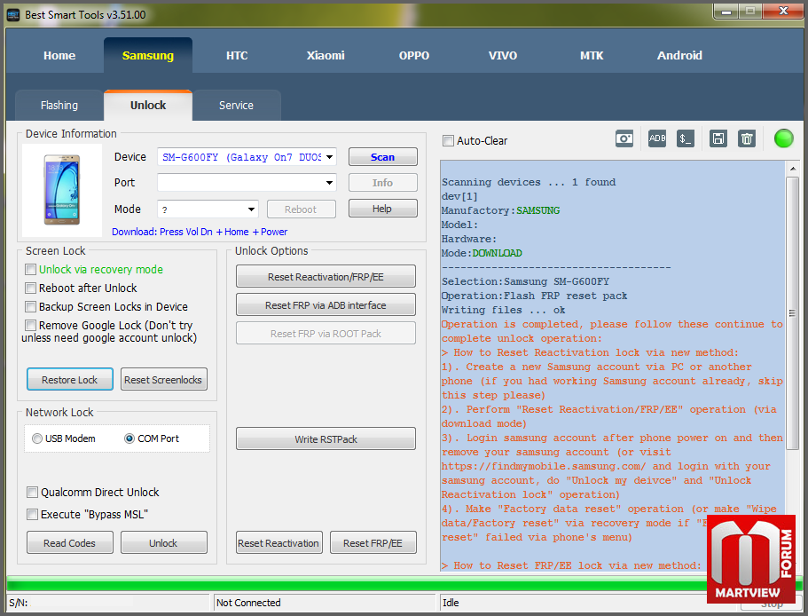Click the Write RSTPack button
This screenshot has height=616, width=808.
(x=326, y=438)
